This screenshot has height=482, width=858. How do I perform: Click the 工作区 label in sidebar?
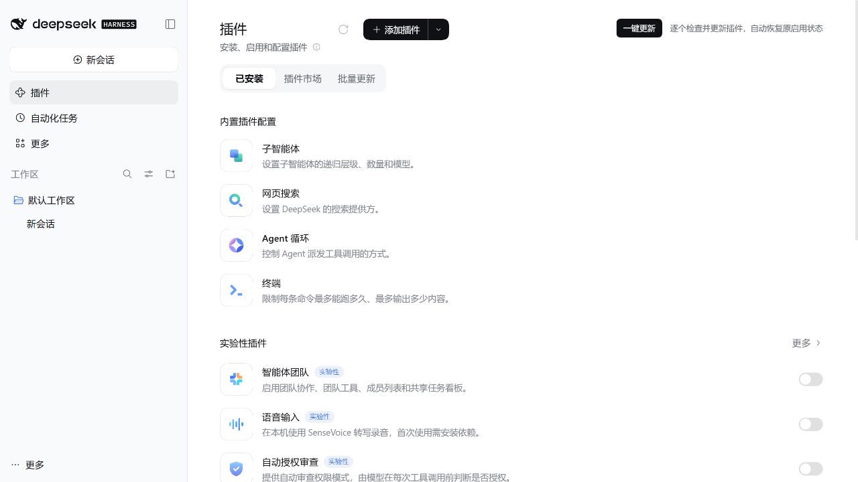point(25,174)
